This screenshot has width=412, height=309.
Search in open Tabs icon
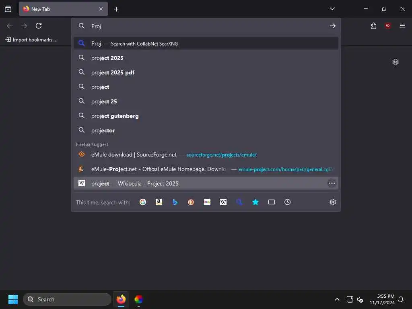click(x=272, y=202)
